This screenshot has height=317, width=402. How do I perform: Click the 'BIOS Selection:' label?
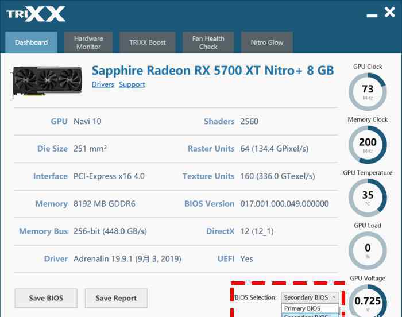pos(256,297)
